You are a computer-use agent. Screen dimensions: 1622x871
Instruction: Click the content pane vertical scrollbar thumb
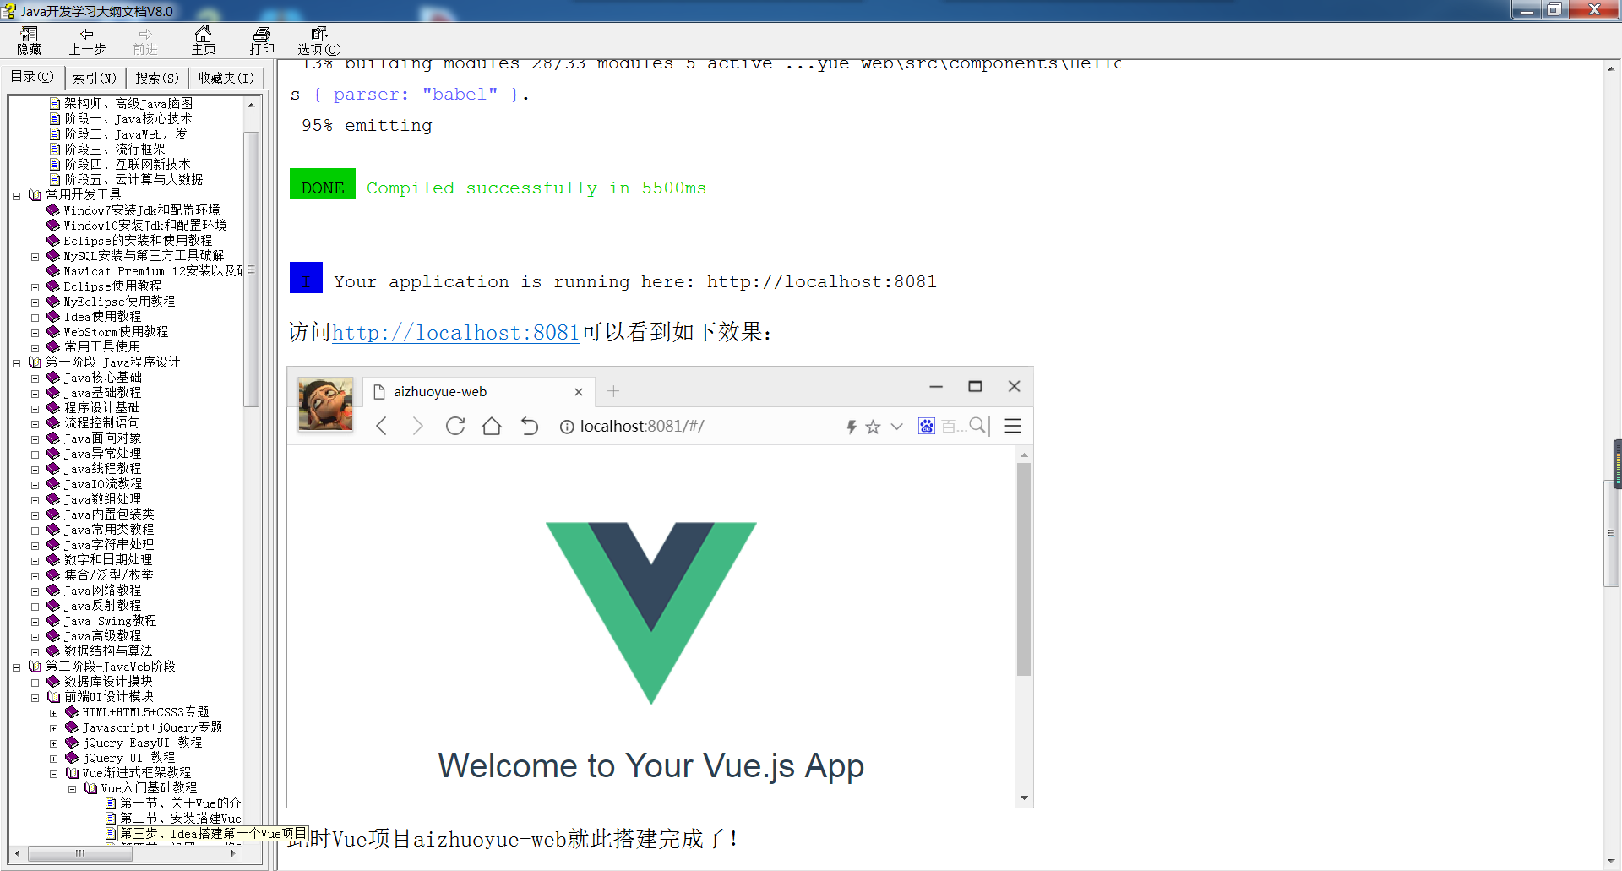1612,532
